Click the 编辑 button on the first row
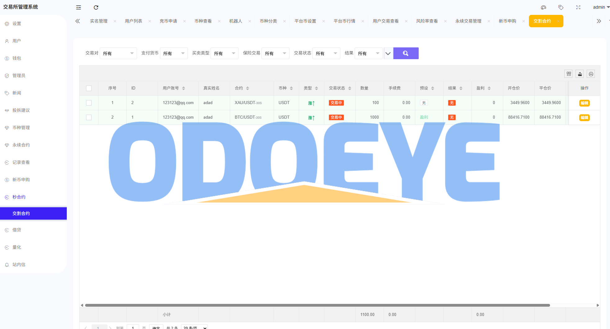The image size is (610, 329). 584,103
